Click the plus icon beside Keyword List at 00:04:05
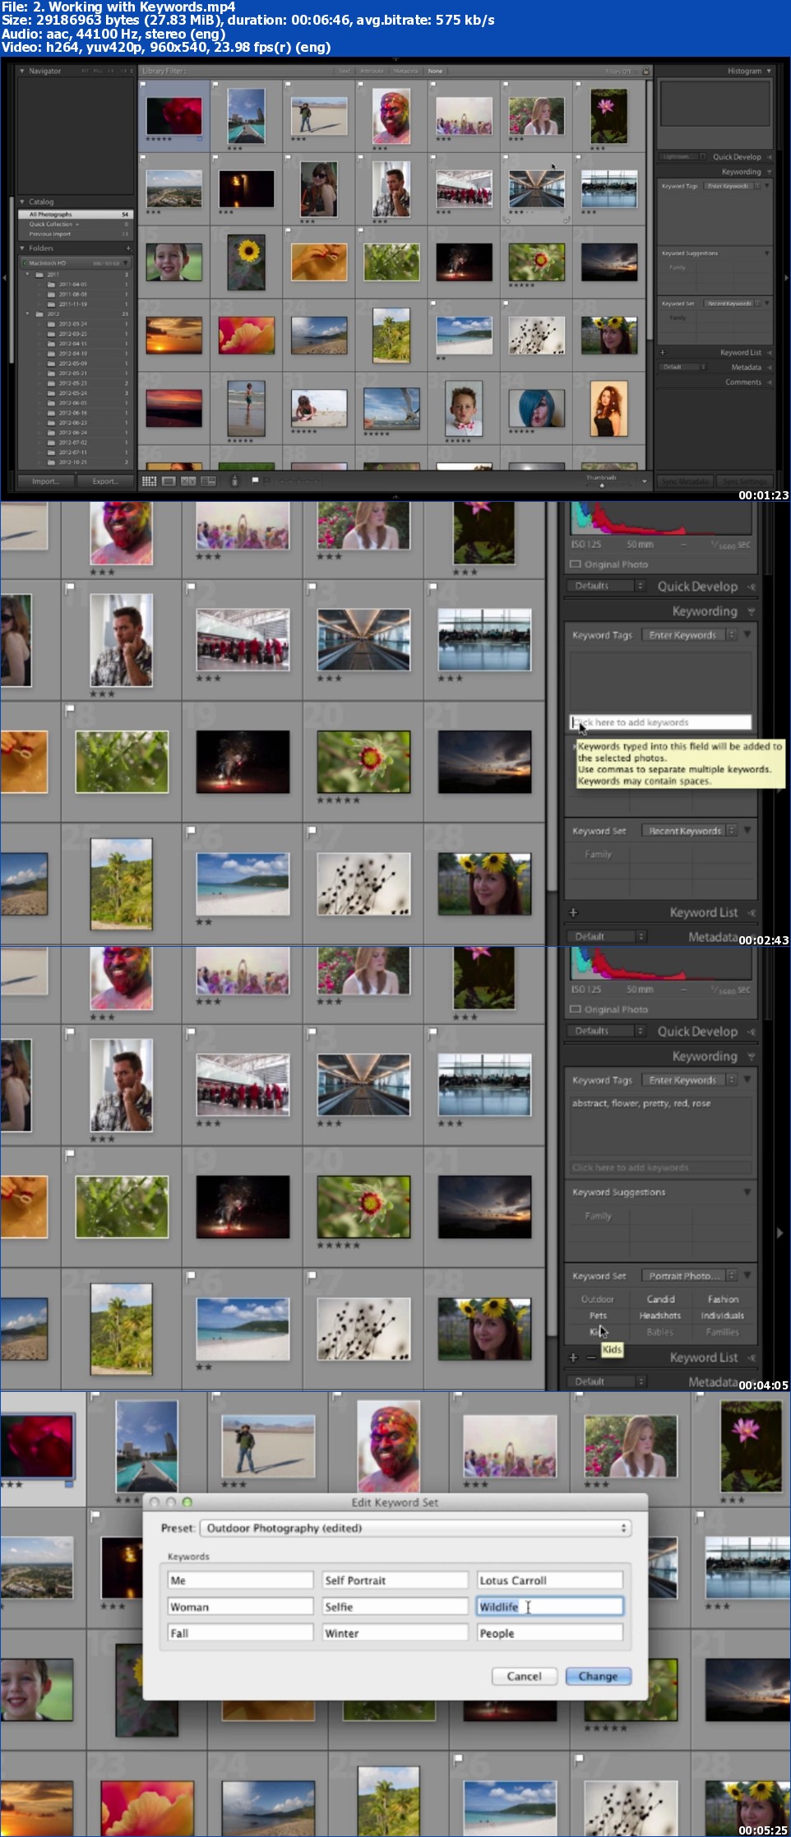791x1837 pixels. (x=573, y=1357)
